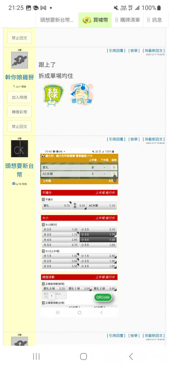
Task: Open the 購牌清單 tab
Action: coord(127,20)
